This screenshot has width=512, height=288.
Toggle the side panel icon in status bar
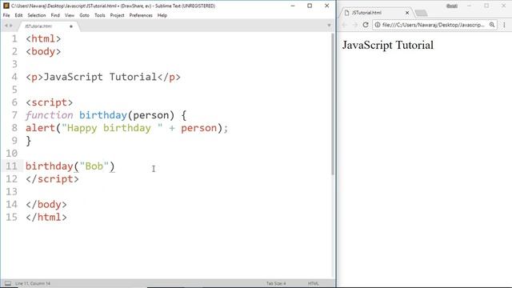[x=8, y=283]
